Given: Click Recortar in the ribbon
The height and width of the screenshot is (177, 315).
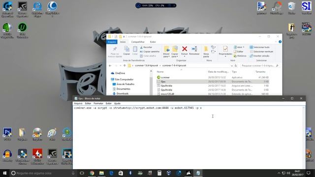Looking at the screenshot, I should coord(146,47).
